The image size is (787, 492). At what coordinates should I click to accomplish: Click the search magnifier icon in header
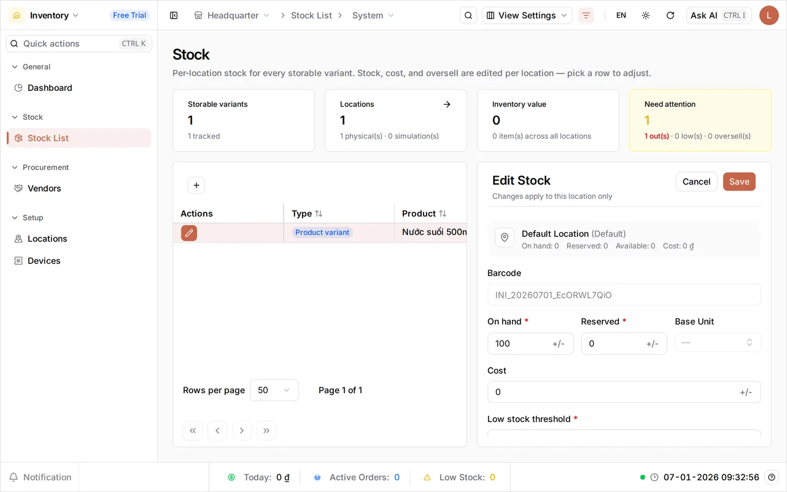[468, 15]
